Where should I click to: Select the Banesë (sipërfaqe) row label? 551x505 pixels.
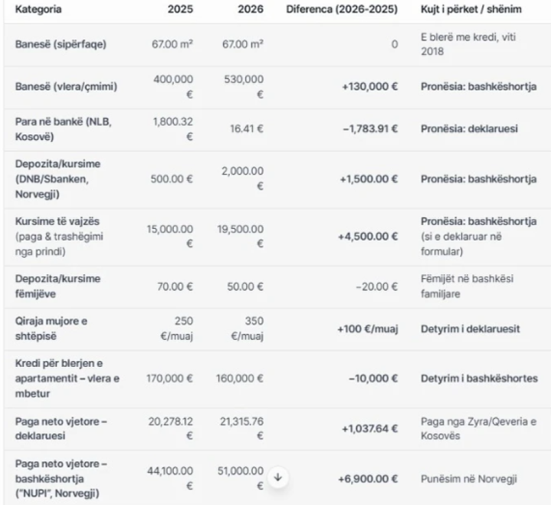(x=60, y=45)
